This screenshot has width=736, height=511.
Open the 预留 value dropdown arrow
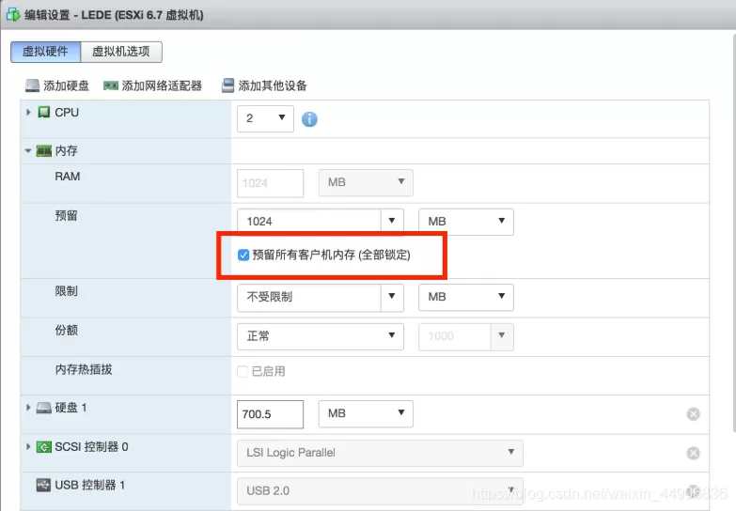[x=392, y=221]
